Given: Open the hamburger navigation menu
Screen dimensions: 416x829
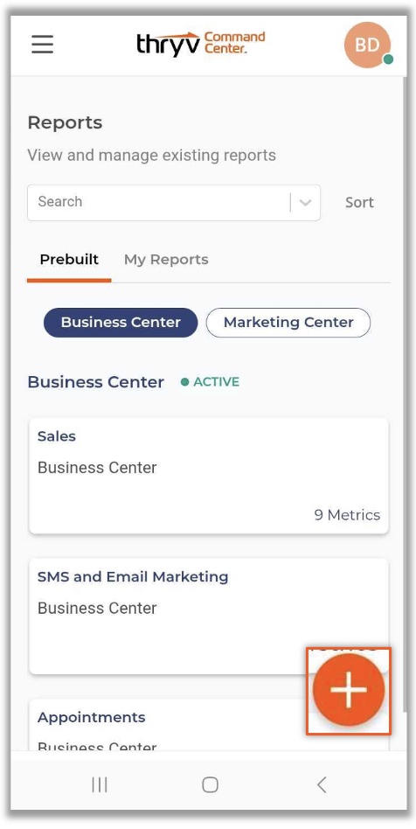Looking at the screenshot, I should pos(42,45).
